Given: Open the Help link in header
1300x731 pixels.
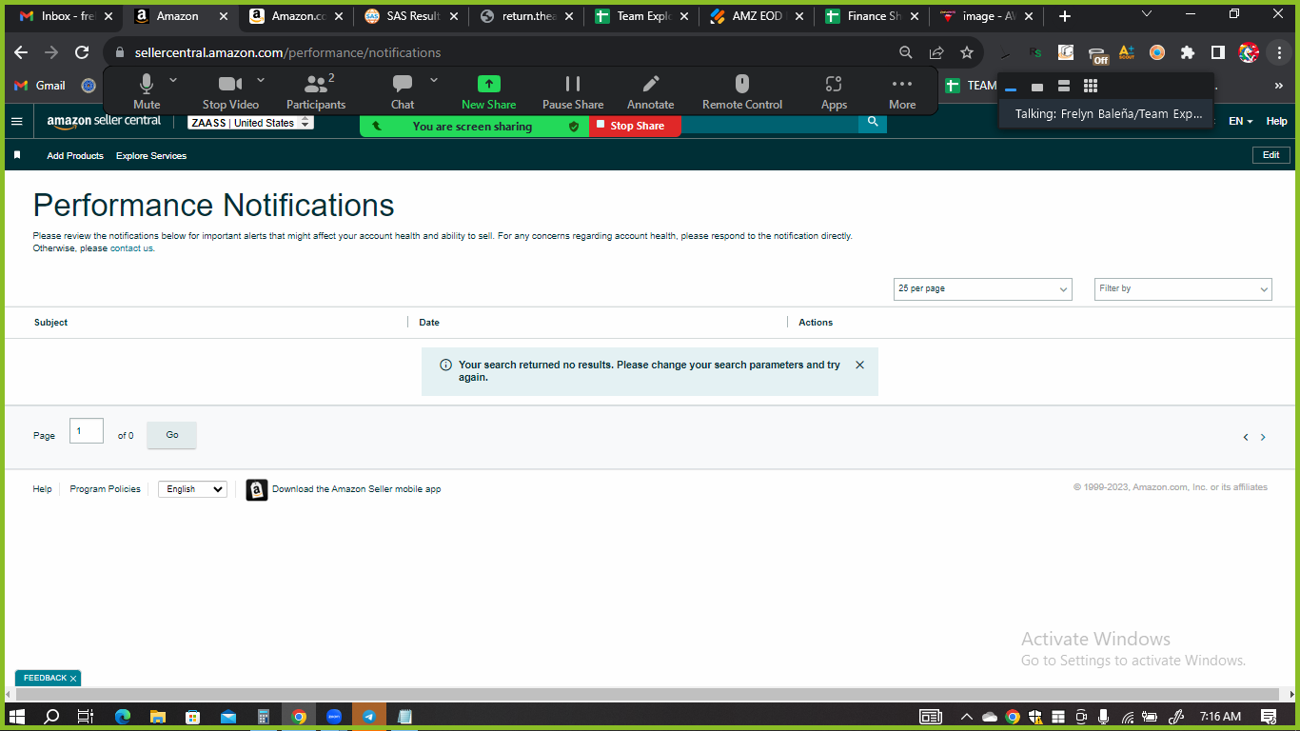Looking at the screenshot, I should coord(1276,122).
